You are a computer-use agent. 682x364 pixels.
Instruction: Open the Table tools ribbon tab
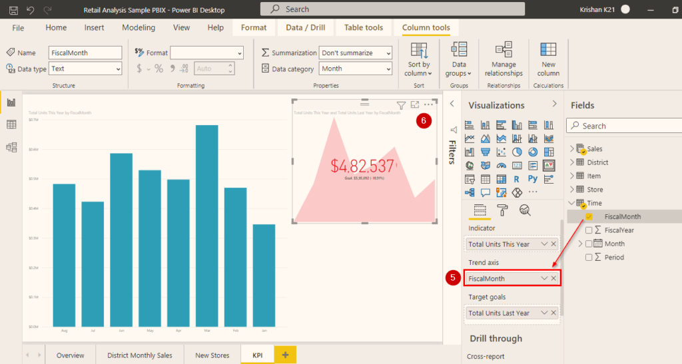point(364,27)
